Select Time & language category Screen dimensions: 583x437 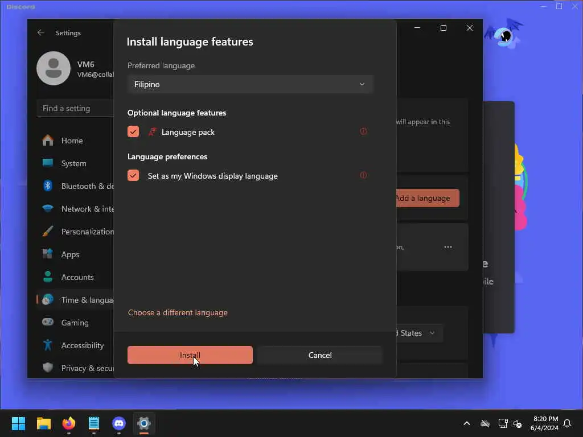pos(75,300)
